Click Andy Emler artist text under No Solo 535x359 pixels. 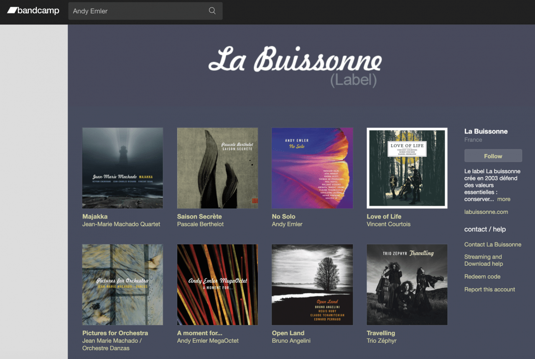coord(287,224)
